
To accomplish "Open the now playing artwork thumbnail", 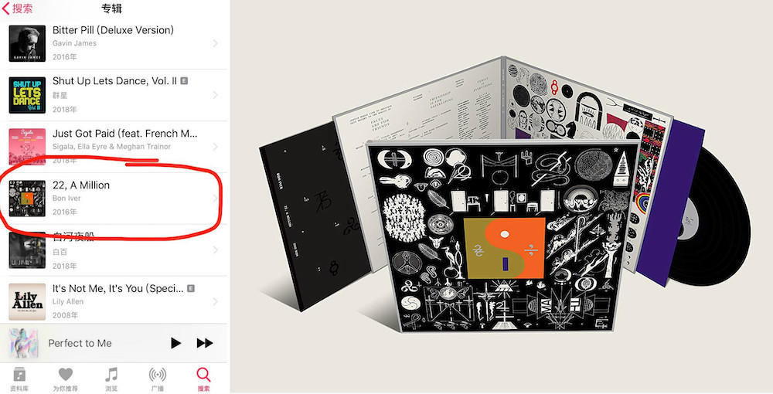I will [x=23, y=343].
